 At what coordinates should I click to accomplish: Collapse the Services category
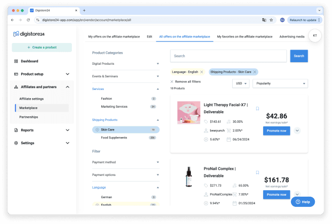pyautogui.click(x=158, y=89)
